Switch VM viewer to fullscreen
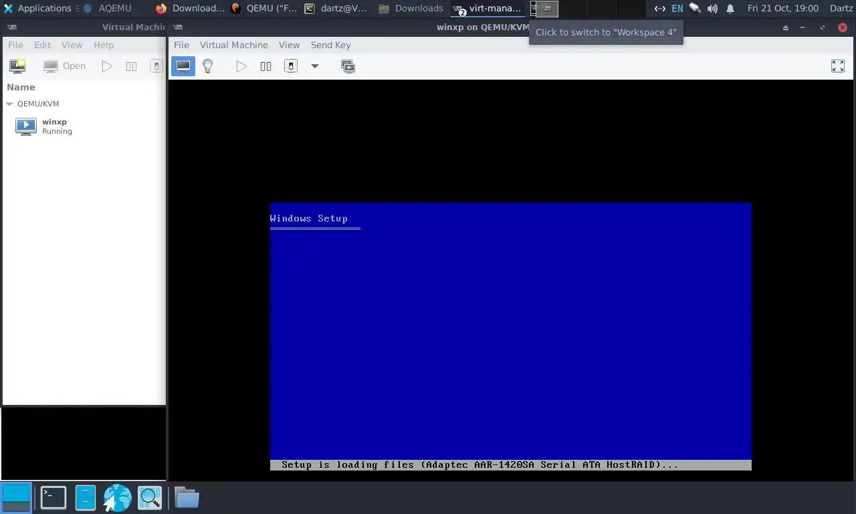 [x=838, y=66]
